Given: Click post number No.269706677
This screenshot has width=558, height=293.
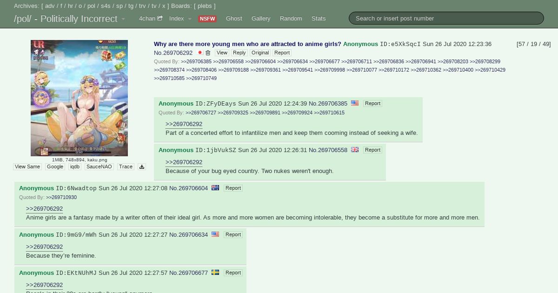Looking at the screenshot, I should [188, 273].
